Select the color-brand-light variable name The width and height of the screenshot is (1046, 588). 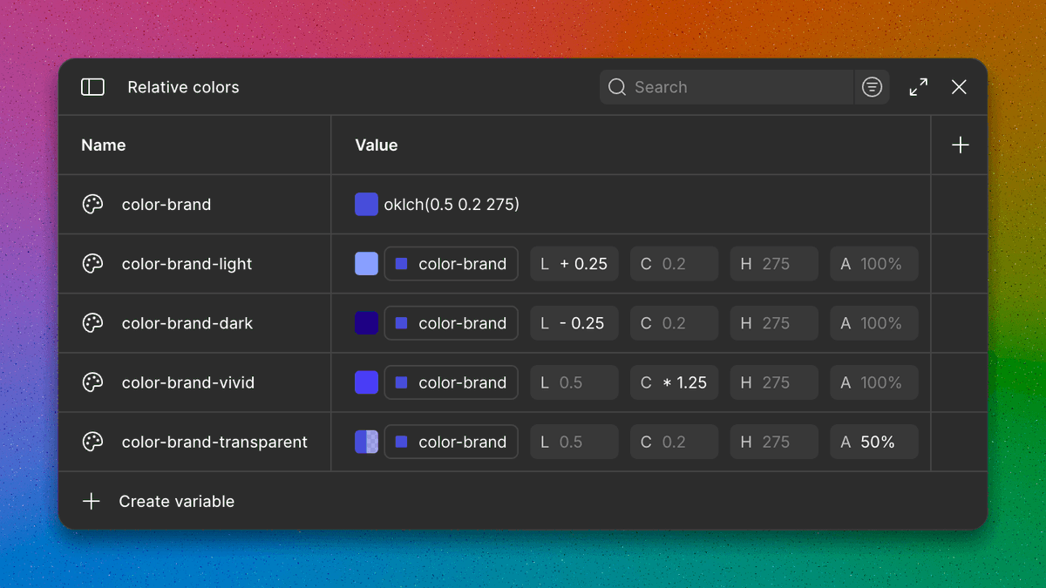click(x=187, y=264)
